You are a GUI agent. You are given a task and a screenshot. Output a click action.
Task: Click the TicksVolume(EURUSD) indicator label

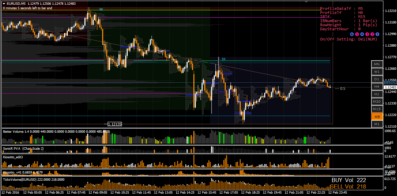tap(33, 180)
